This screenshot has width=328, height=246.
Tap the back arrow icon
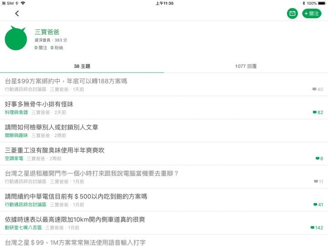(17, 14)
